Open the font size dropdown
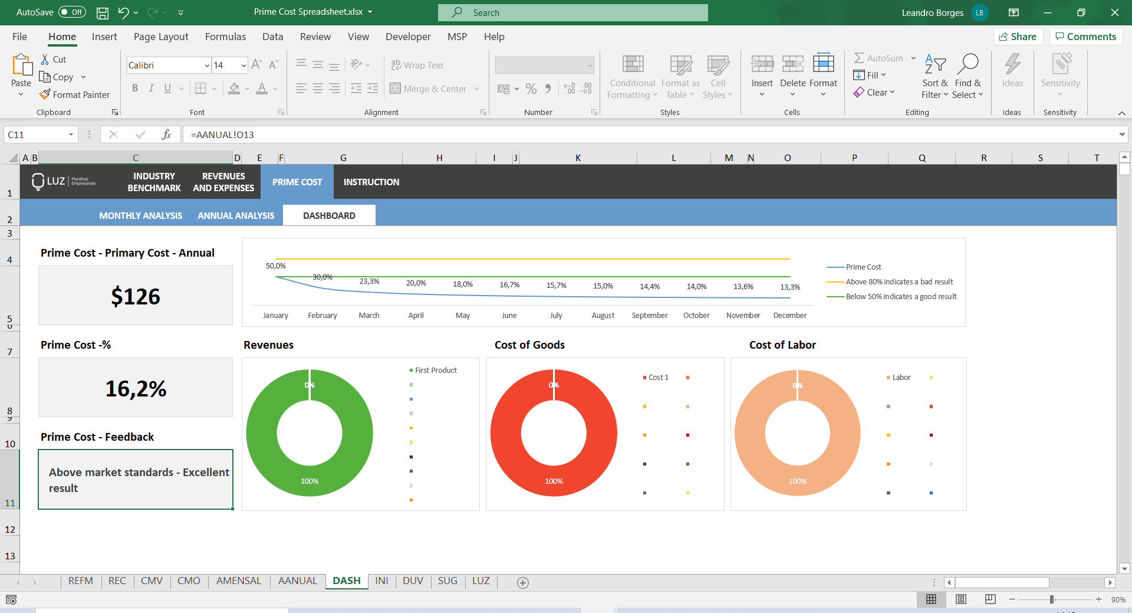Image resolution: width=1132 pixels, height=613 pixels. pyautogui.click(x=242, y=65)
